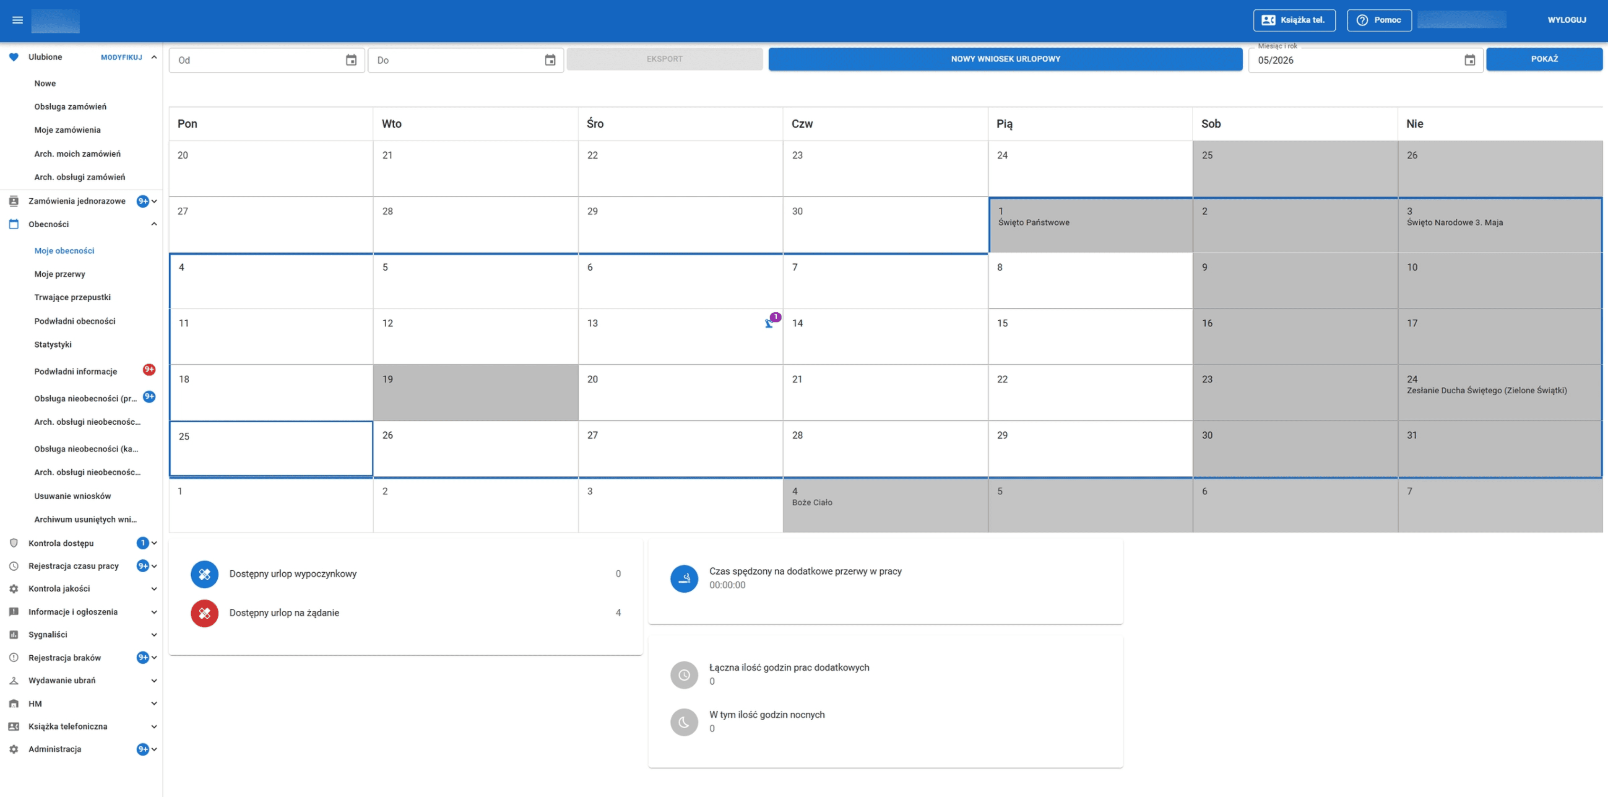
Task: Collapse the Obecności section chevron
Action: tap(154, 224)
